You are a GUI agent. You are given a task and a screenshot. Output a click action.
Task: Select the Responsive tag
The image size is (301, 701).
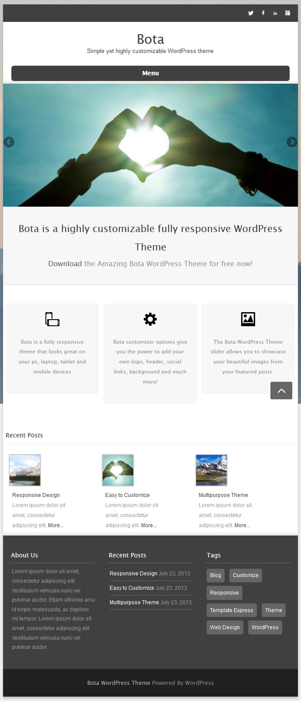(225, 593)
